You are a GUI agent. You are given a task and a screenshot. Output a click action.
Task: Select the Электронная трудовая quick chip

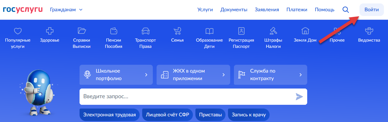(110, 115)
